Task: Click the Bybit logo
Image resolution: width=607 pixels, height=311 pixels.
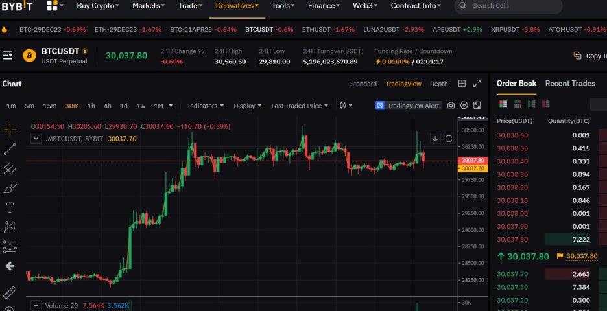Action: 17,6
